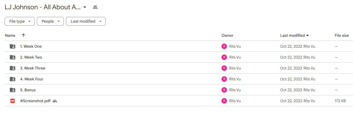Screen dimensions: 353x115
Task: Click the File size column header
Action: click(342, 35)
